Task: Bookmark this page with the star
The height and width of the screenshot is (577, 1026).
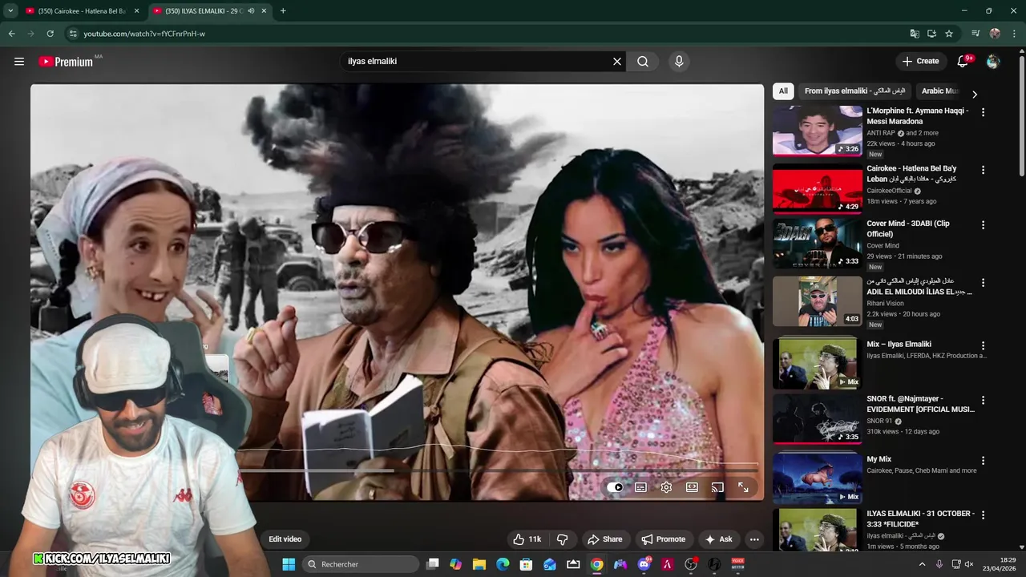Action: tap(949, 34)
